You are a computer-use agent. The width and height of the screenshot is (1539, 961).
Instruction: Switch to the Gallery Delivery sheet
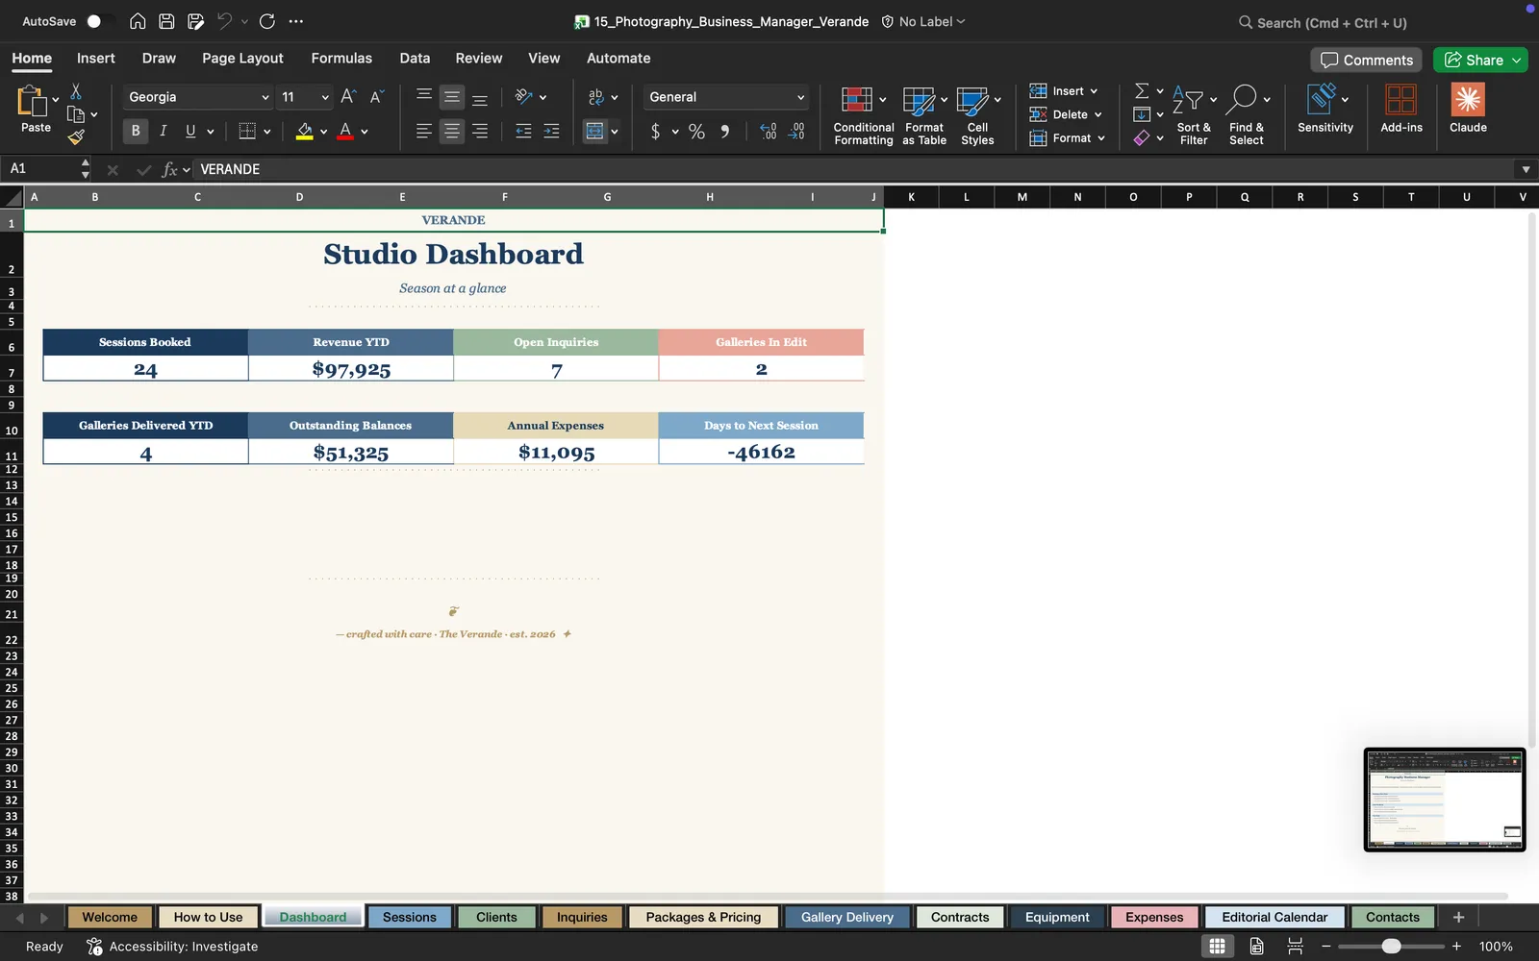point(846,917)
